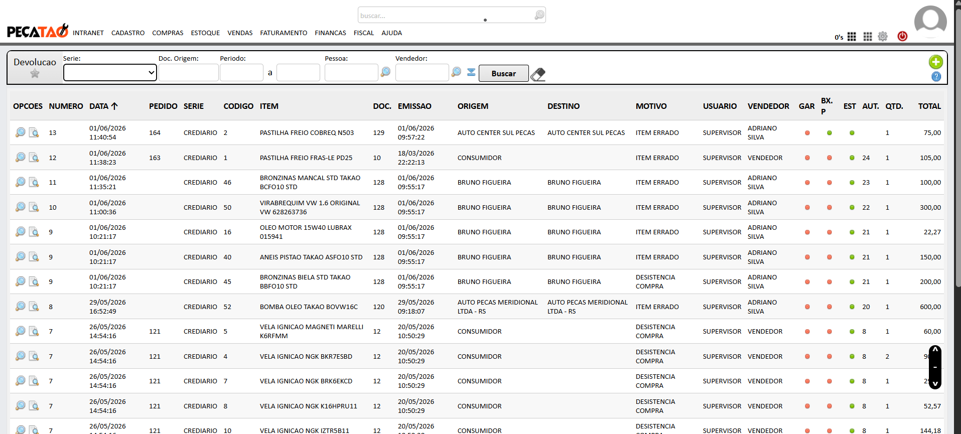The height and width of the screenshot is (434, 961).
Task: Open document preview for VELA NGK BKR7ESBD row
Action: [34, 356]
